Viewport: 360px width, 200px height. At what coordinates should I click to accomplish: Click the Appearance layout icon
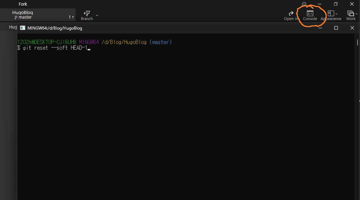pos(330,13)
